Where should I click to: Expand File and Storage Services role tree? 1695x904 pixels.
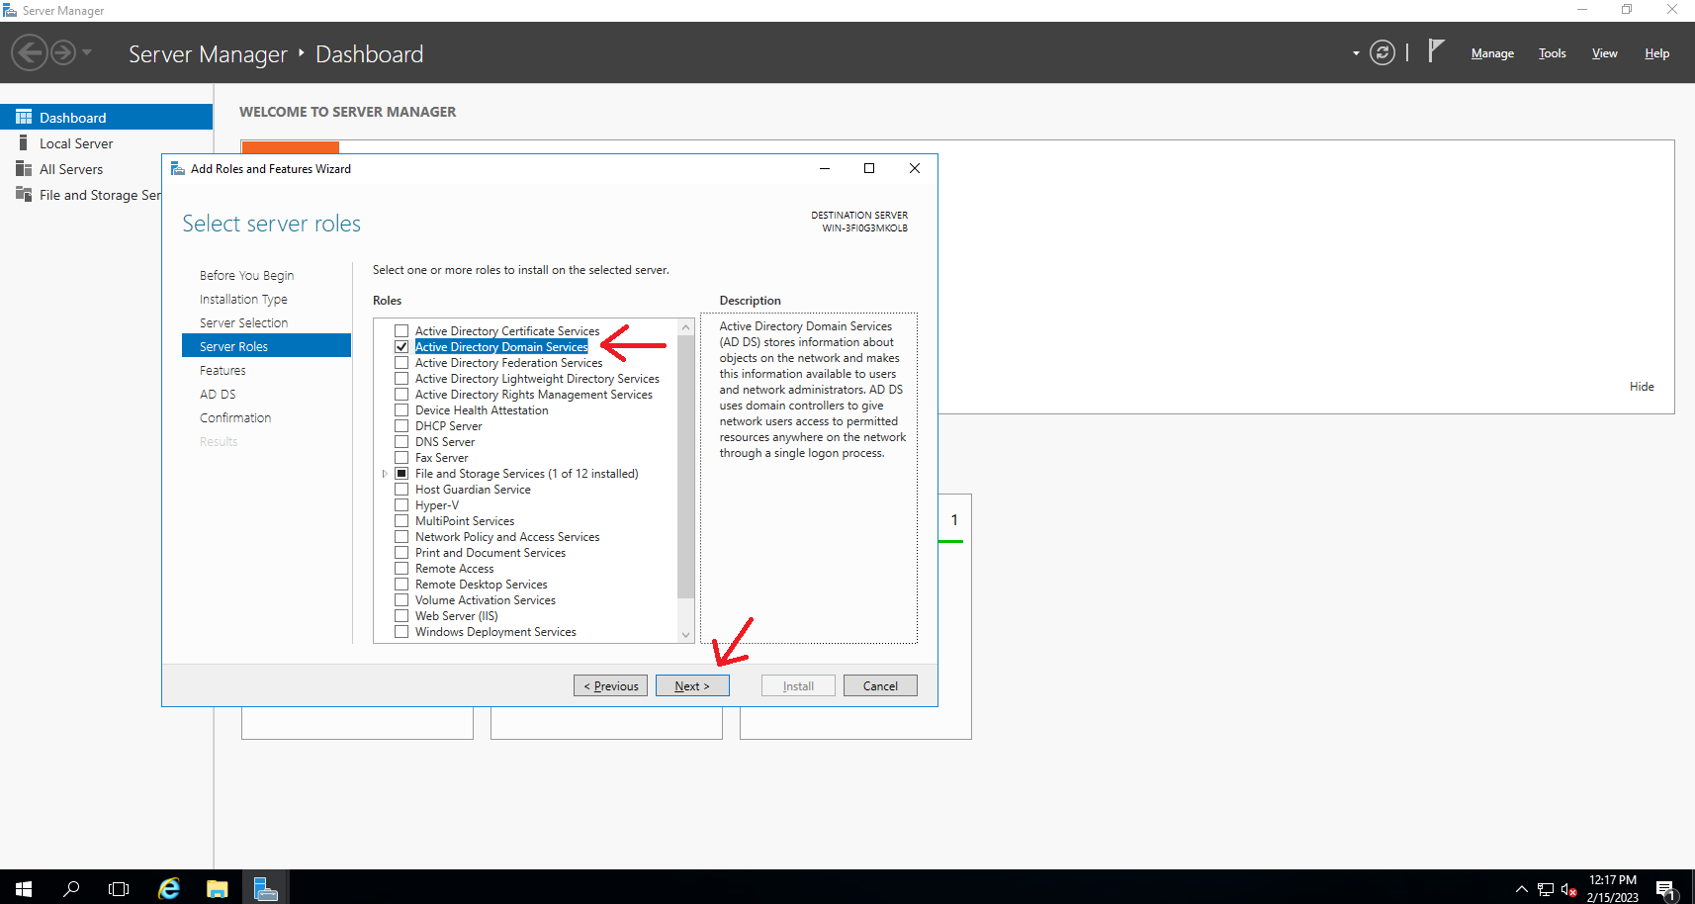click(x=385, y=474)
